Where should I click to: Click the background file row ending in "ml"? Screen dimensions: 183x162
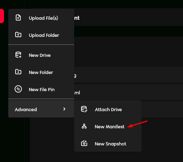point(128,93)
